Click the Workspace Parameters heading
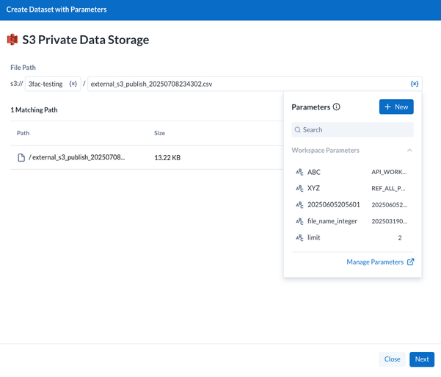The image size is (441, 377). tap(325, 150)
